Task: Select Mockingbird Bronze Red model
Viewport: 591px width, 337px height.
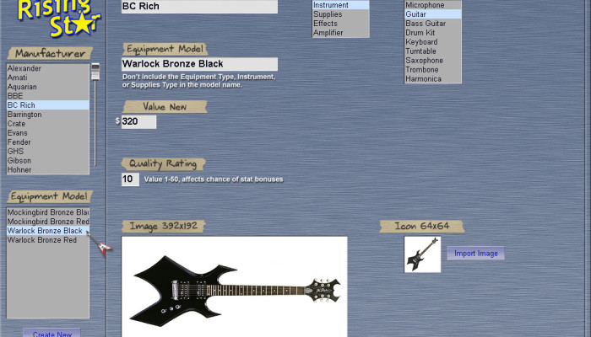Action: 48,222
